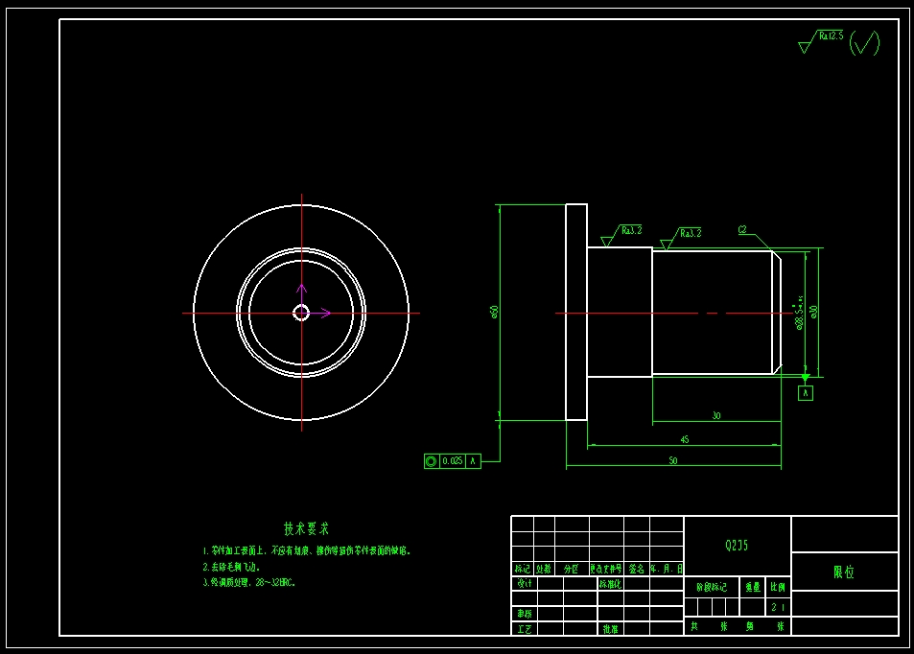The width and height of the screenshot is (914, 654).
Task: Click the datum A box under shaft
Action: [x=805, y=393]
